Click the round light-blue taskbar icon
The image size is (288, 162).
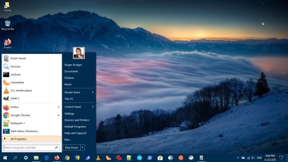point(139,158)
